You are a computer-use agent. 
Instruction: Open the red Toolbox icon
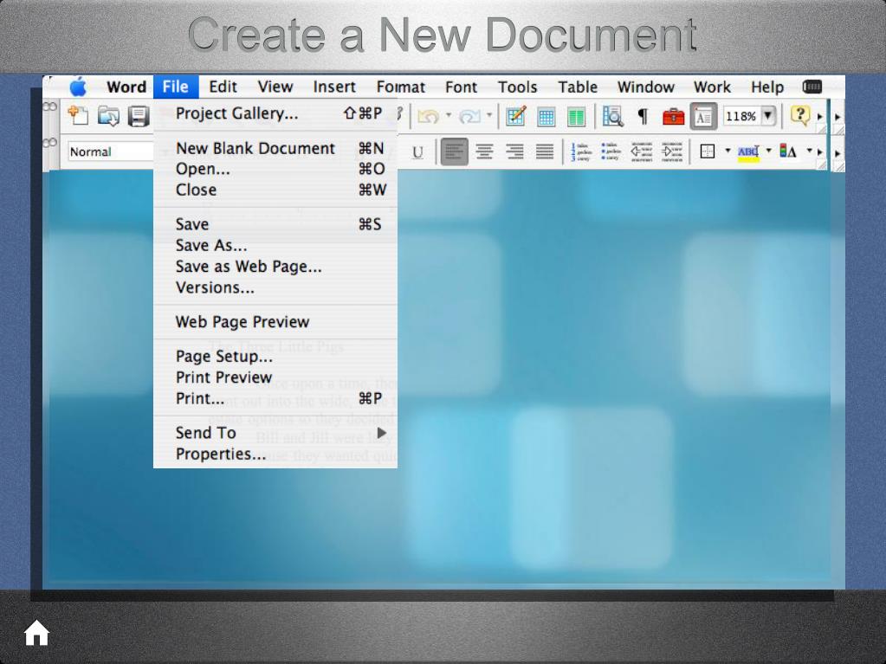pos(673,117)
